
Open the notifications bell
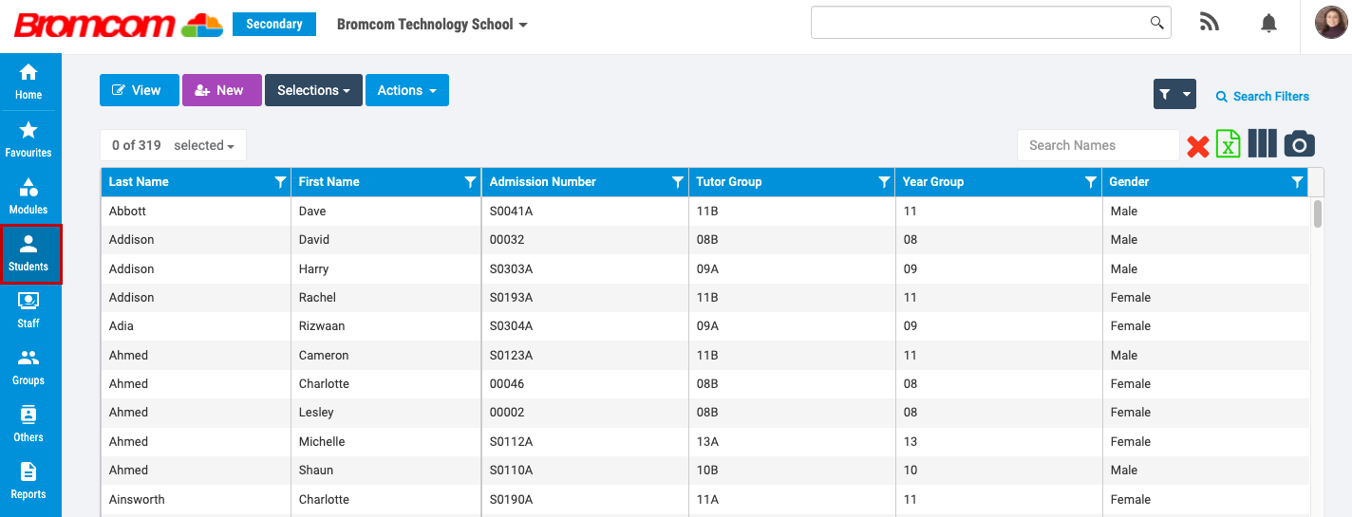[1268, 24]
